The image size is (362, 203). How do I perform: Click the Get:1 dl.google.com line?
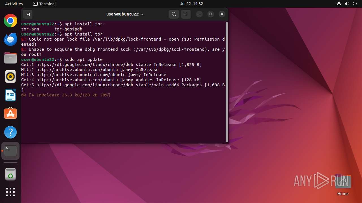pos(111,65)
